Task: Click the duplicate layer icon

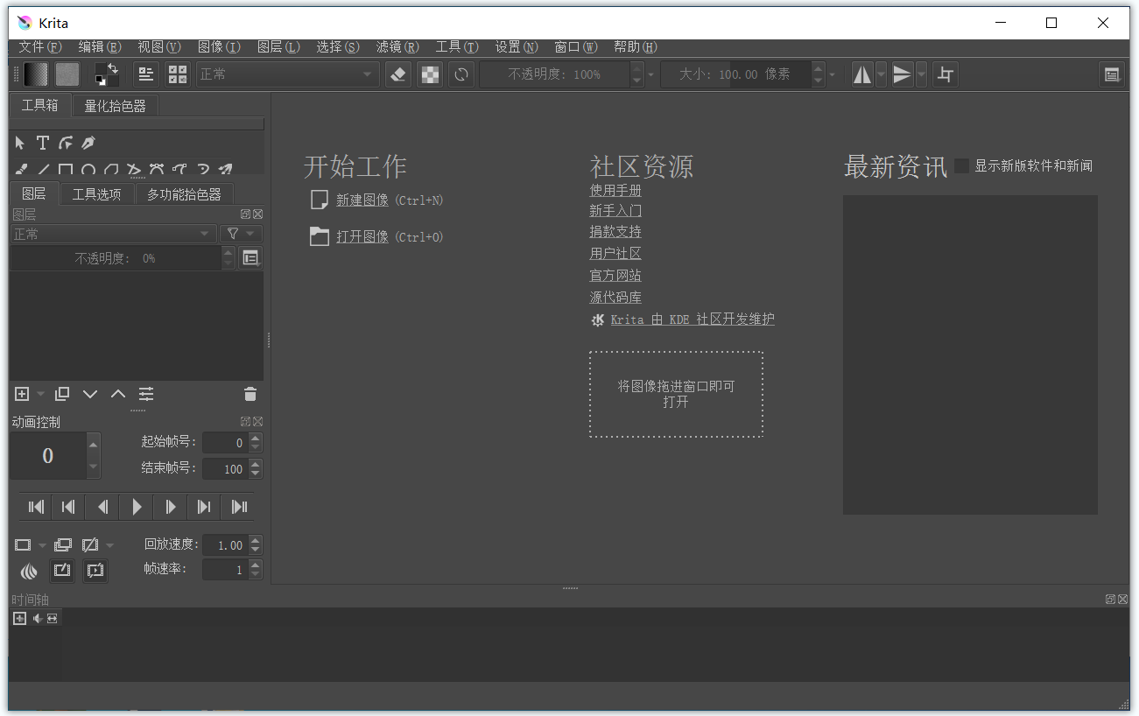Action: click(62, 394)
